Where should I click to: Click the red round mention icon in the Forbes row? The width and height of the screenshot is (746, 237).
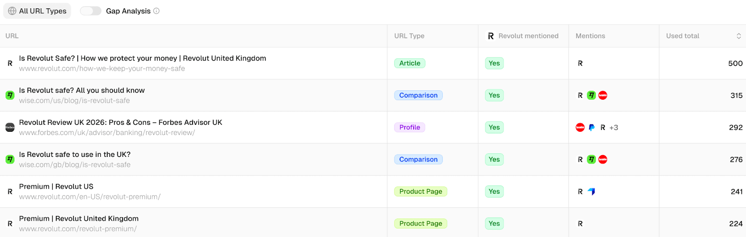(580, 128)
